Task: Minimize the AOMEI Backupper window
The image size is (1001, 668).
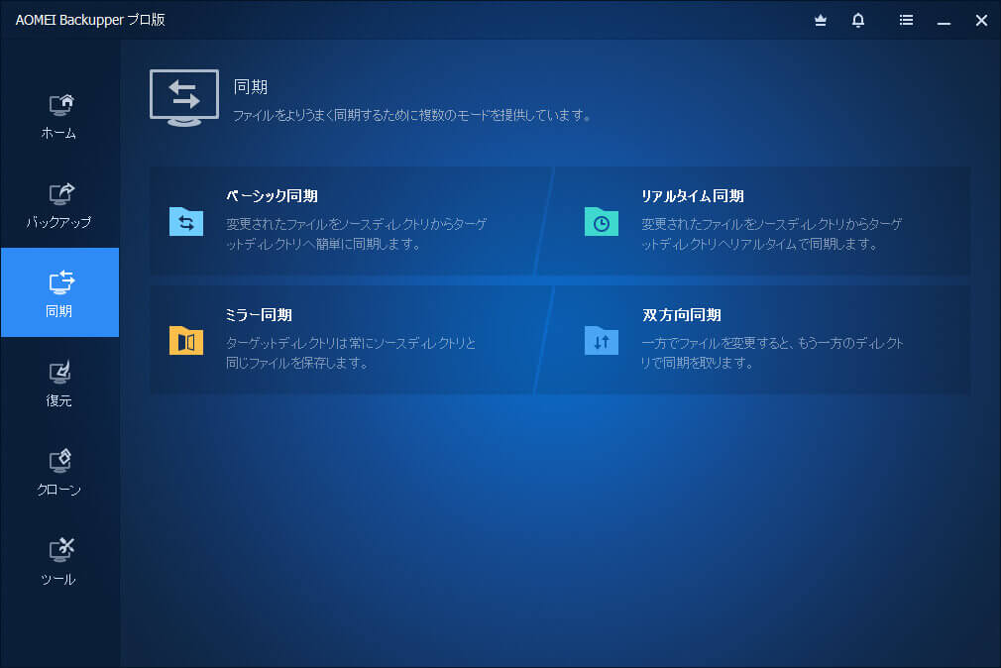Action: (944, 20)
